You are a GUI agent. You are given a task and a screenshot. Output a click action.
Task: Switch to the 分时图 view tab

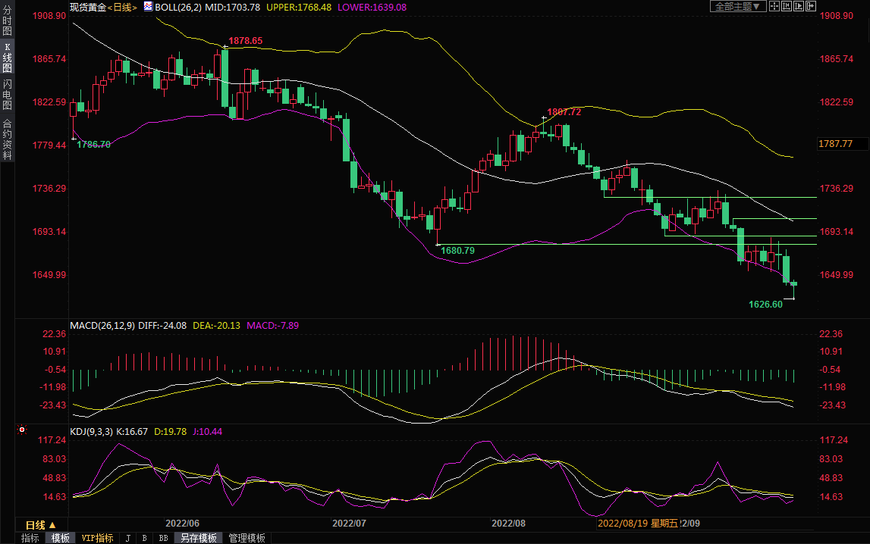coord(7,21)
